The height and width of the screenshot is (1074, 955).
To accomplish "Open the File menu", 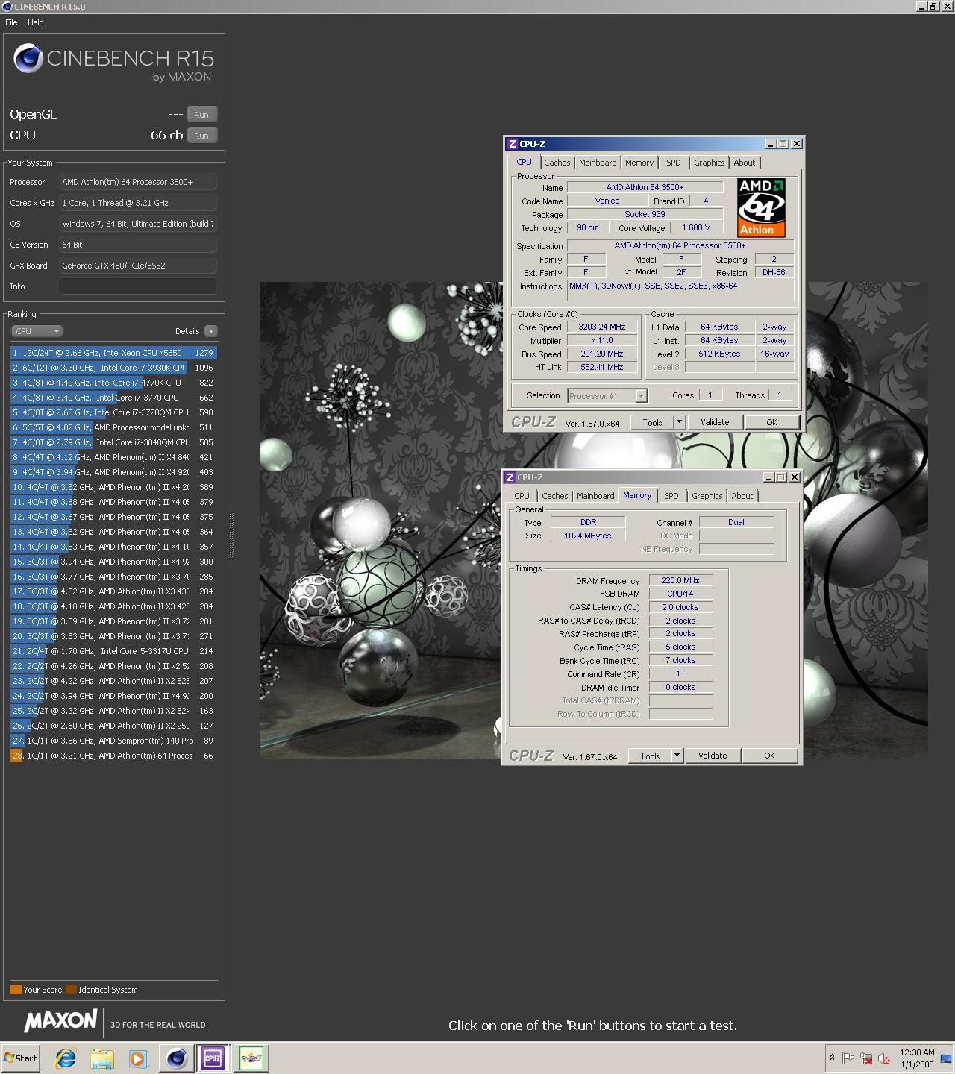I will 11,22.
